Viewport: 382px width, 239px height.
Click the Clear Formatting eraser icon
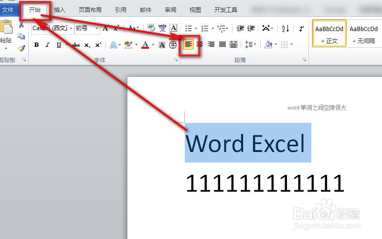151,28
